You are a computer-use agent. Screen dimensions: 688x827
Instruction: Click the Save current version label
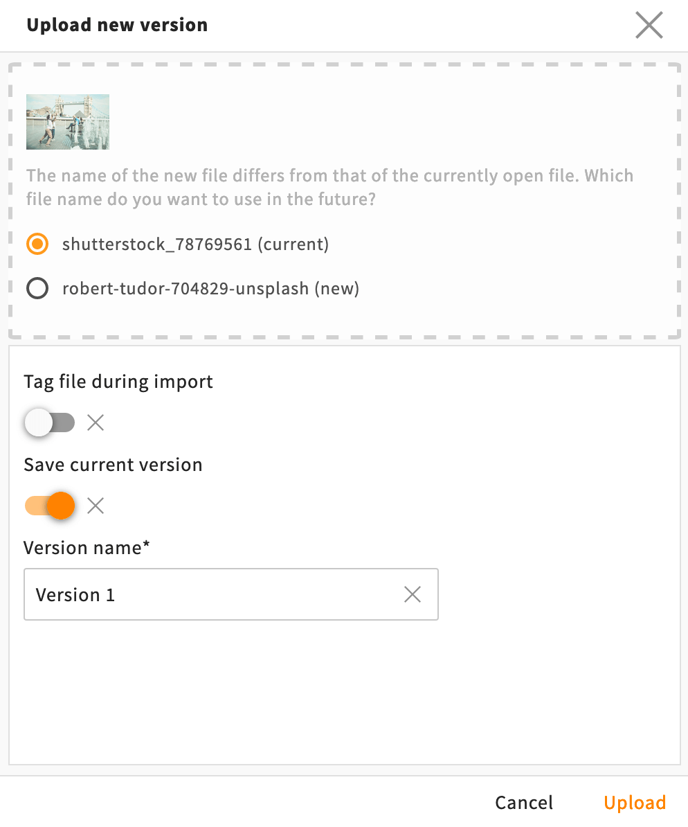click(113, 465)
